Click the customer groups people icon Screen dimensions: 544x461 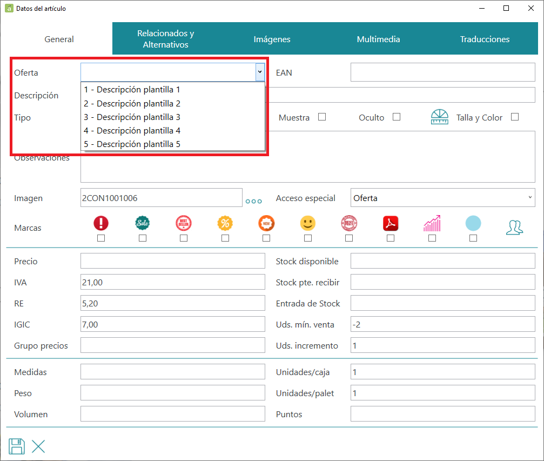click(x=514, y=228)
